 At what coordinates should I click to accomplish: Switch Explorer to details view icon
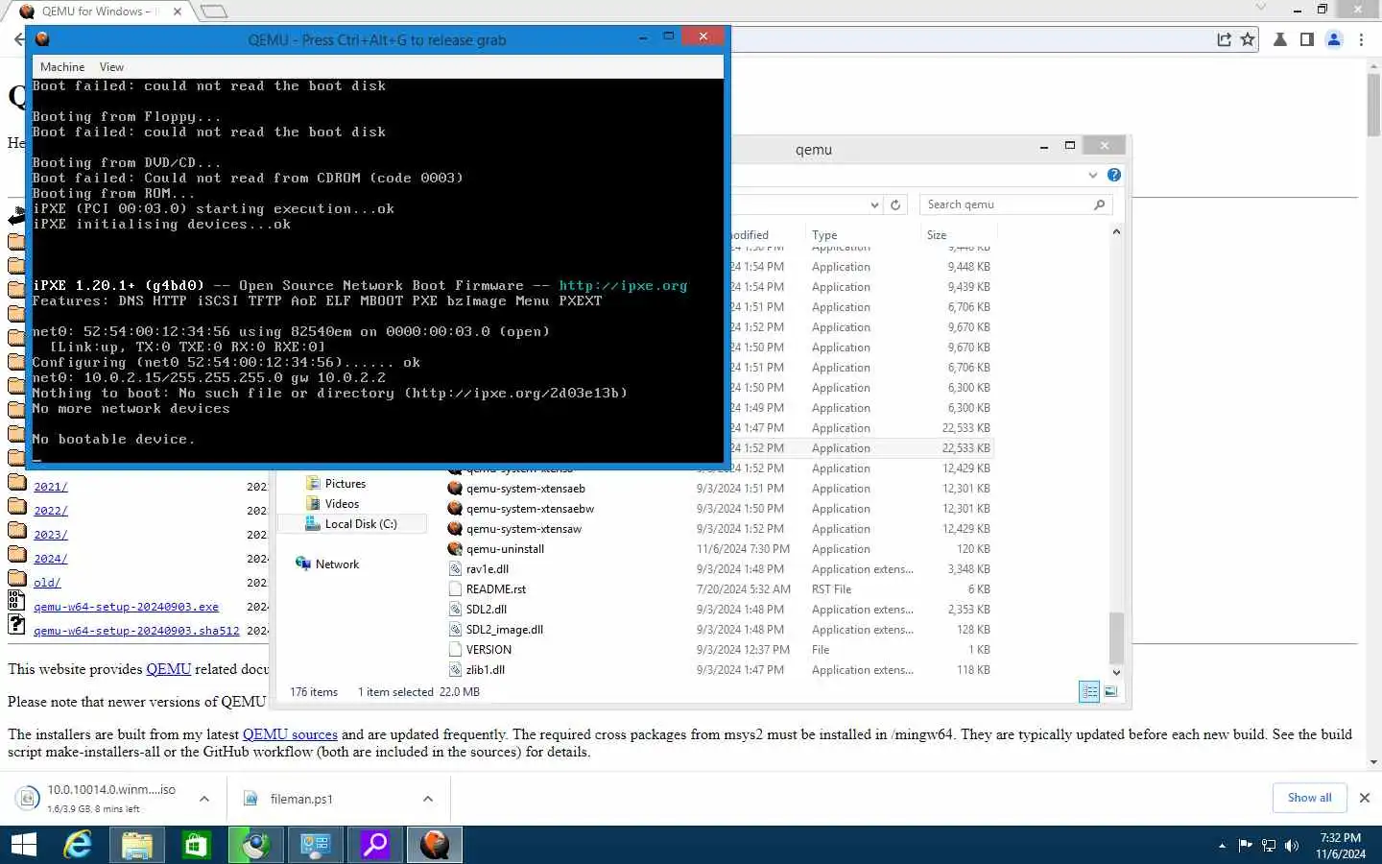click(x=1089, y=692)
